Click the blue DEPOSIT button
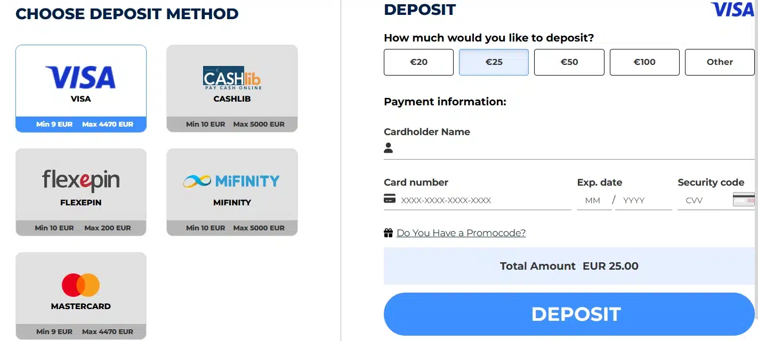Screen dimensions: 758x341 [569, 314]
